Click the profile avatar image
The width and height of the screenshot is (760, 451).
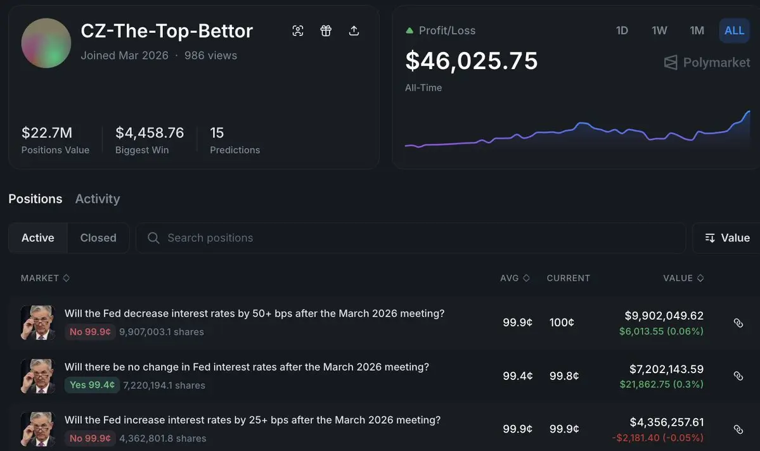click(x=46, y=43)
